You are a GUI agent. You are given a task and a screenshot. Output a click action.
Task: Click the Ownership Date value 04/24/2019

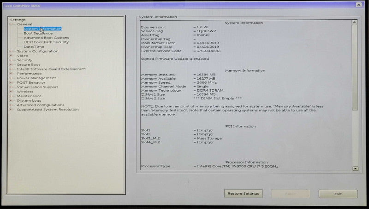[208, 47]
